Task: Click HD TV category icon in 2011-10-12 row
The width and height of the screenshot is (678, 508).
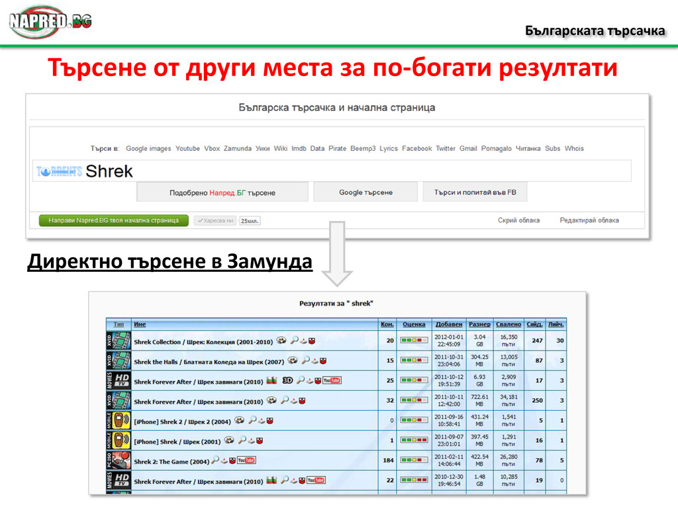Action: click(x=119, y=380)
